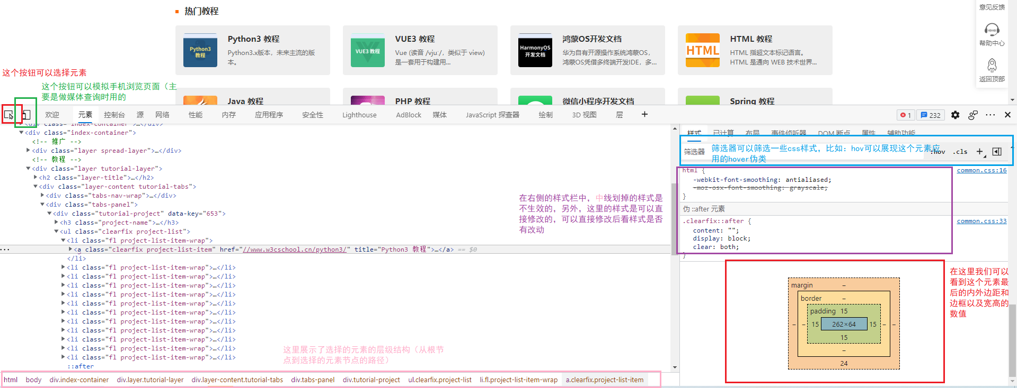Image resolution: width=1017 pixels, height=388 pixels.
Task: Click the 筛选器 styles filter input
Action: [694, 152]
